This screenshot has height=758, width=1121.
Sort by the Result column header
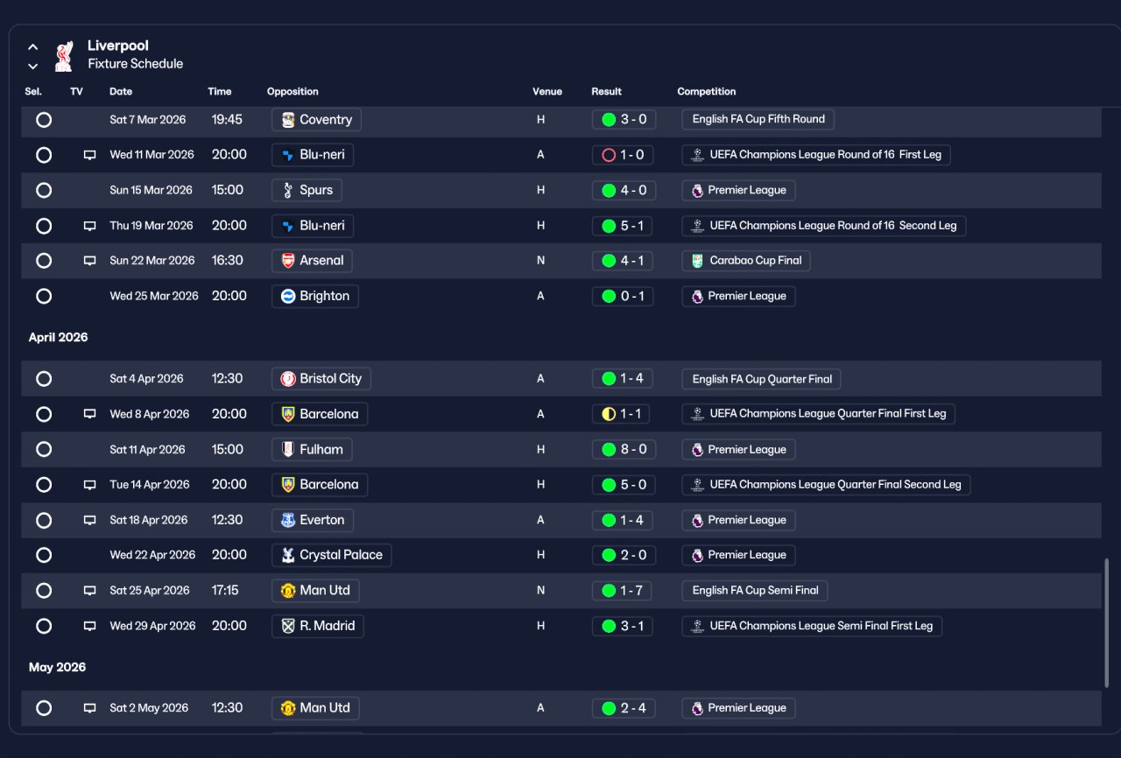click(606, 92)
